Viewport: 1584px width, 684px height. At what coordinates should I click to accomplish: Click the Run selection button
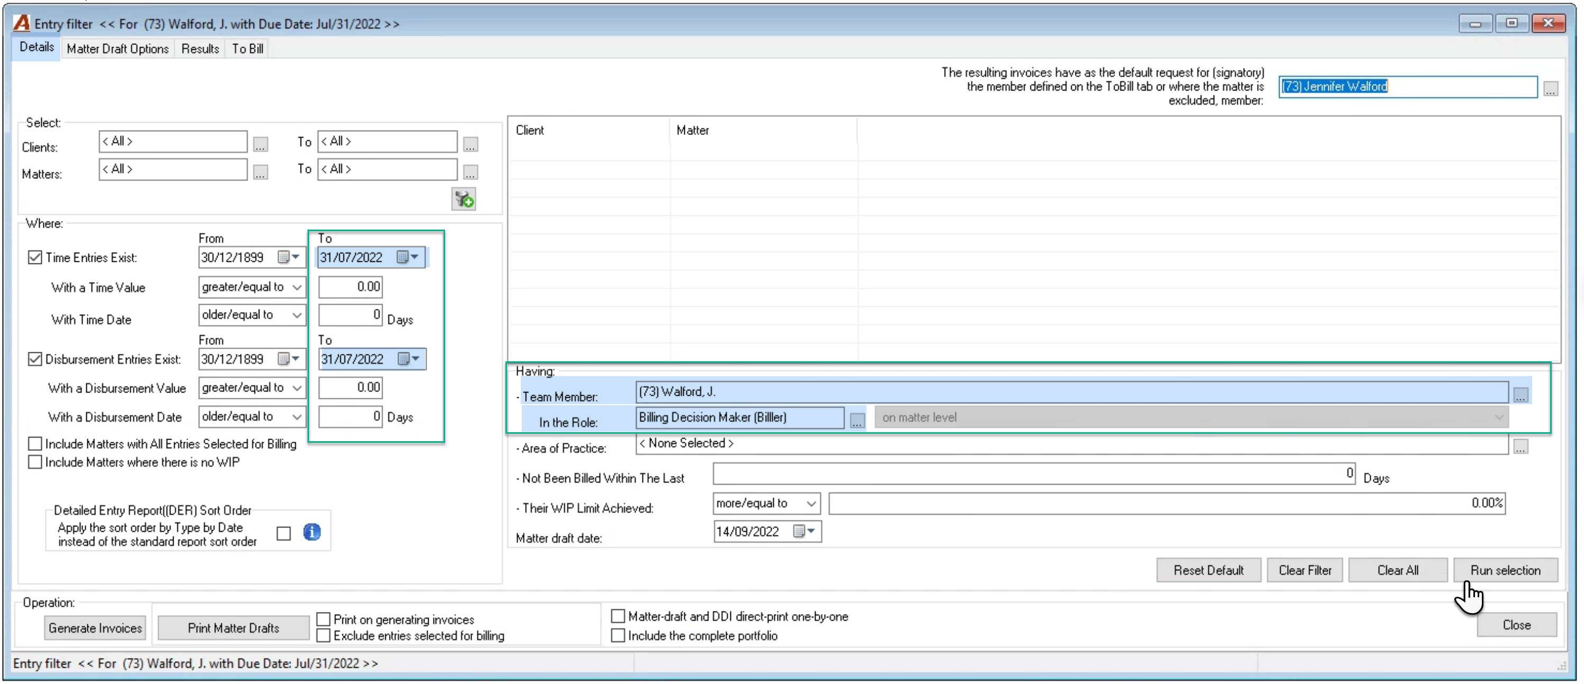click(x=1505, y=570)
